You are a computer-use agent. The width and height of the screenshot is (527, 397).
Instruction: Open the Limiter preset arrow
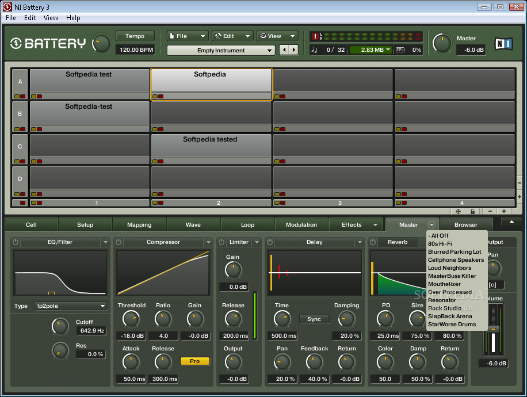[x=257, y=242]
